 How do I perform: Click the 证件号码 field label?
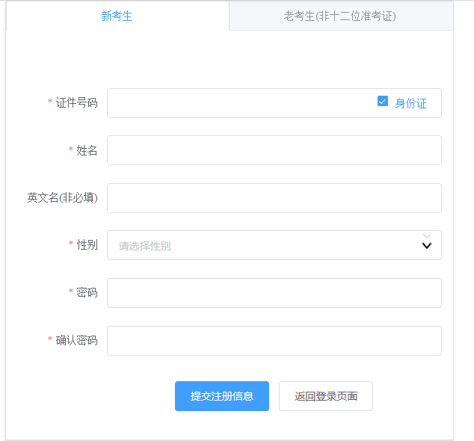(x=76, y=103)
